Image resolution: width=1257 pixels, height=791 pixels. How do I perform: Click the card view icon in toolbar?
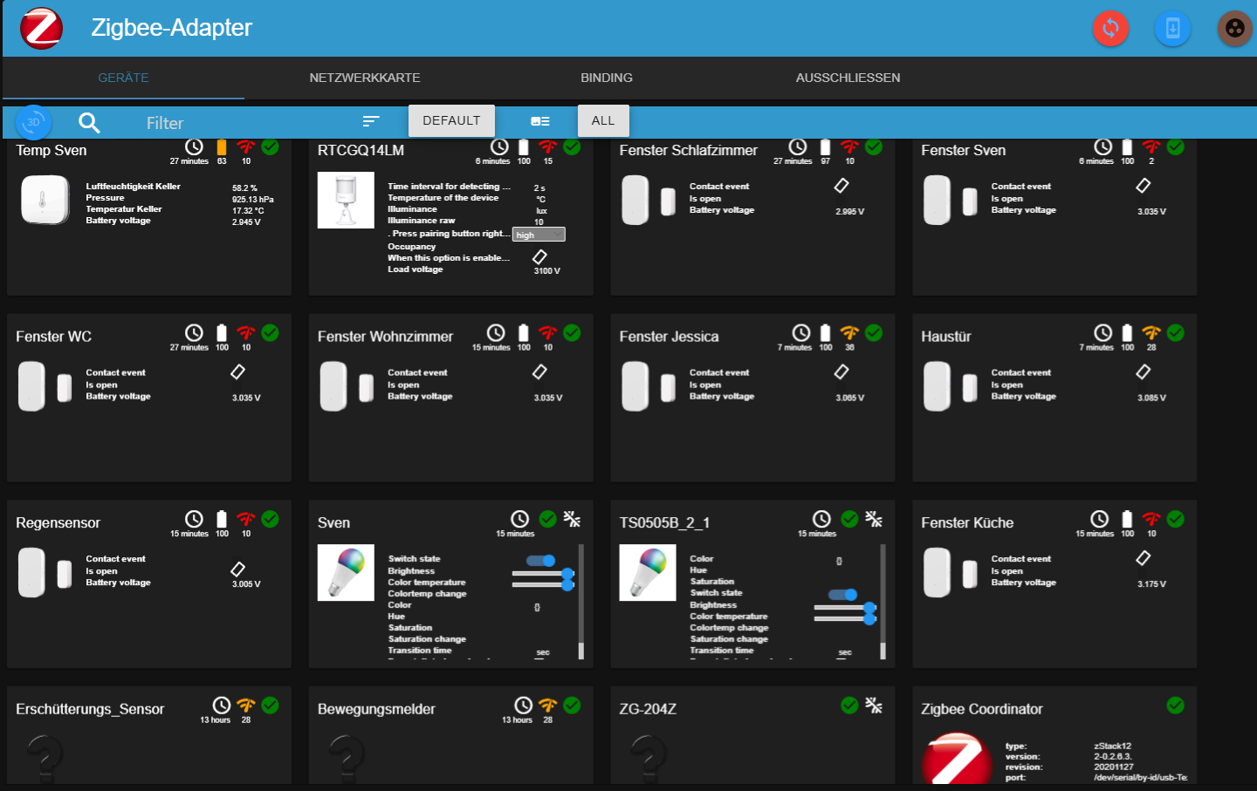coord(540,121)
